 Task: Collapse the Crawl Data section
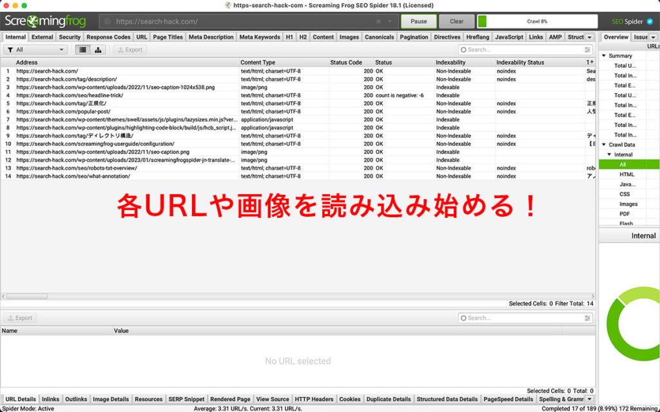(x=604, y=144)
